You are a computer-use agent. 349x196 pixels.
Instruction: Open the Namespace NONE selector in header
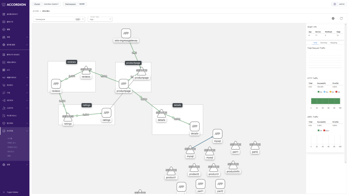75,4
